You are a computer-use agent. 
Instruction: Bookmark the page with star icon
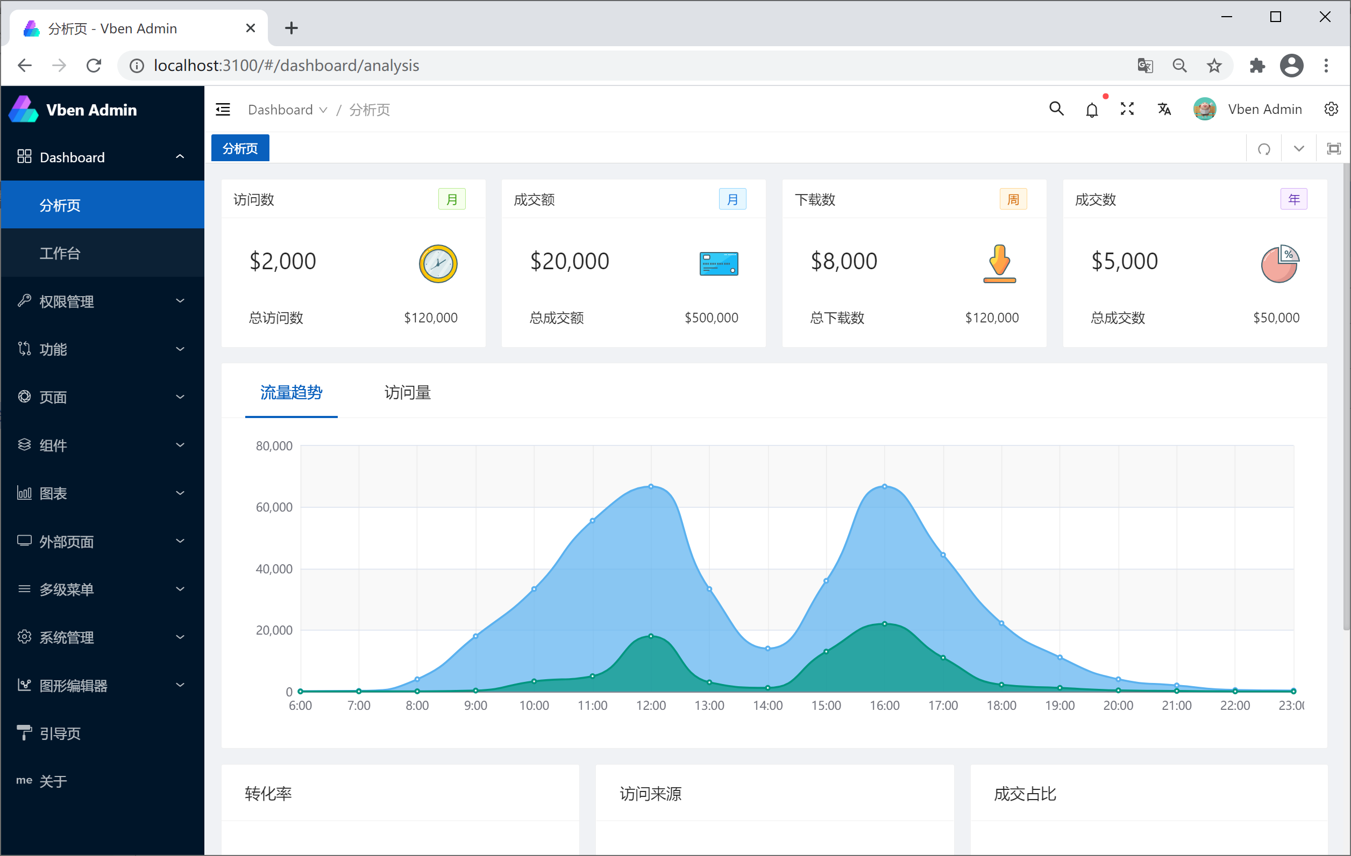1213,66
